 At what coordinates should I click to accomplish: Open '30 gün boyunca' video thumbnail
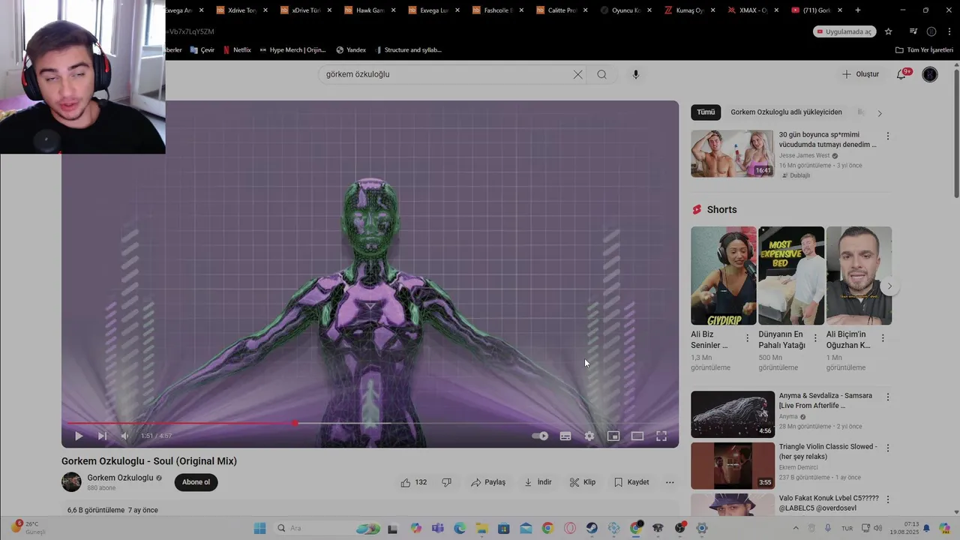[x=732, y=154]
